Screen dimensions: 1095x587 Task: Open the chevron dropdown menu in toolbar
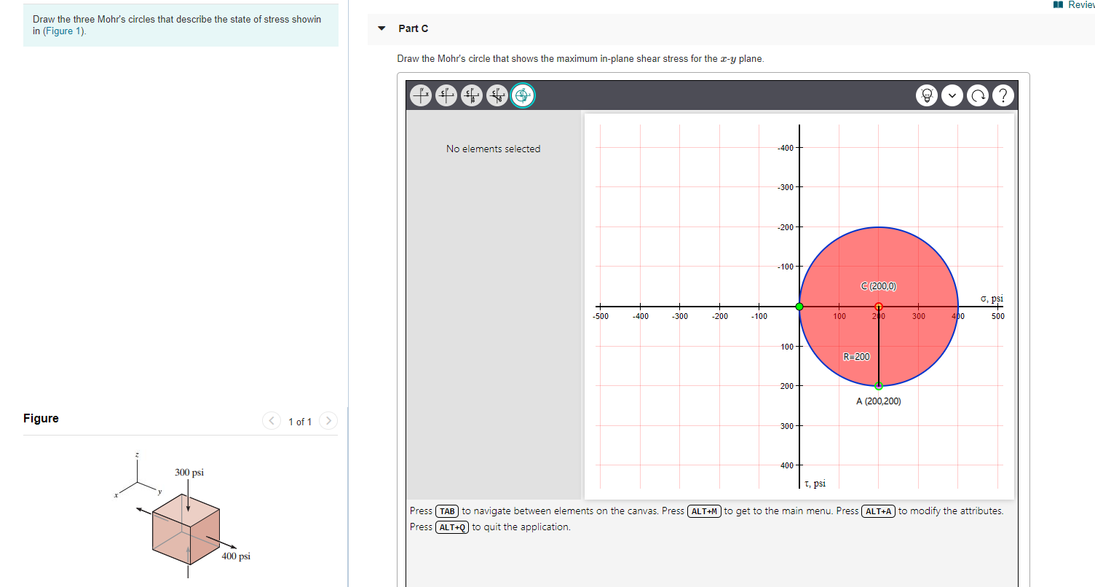(954, 95)
